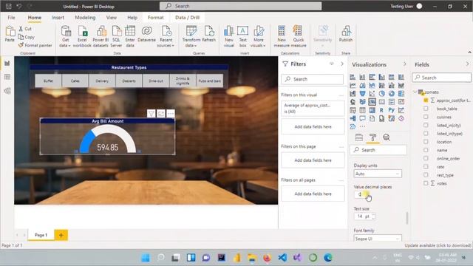Check the votes field
The width and height of the screenshot is (473, 266).
tap(426, 183)
